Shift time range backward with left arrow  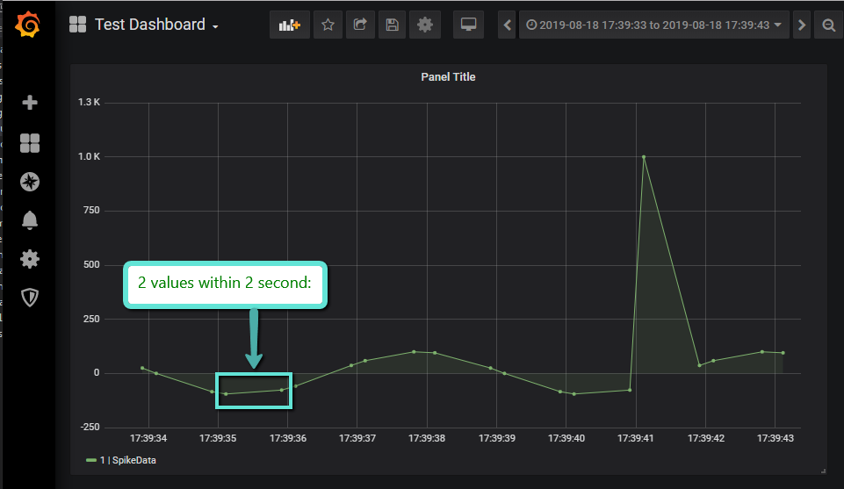click(x=507, y=25)
